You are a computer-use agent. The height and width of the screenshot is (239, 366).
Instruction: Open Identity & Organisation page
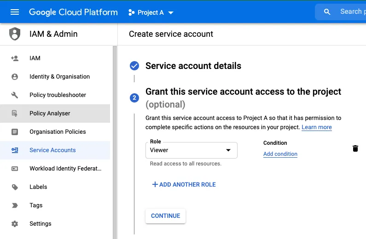point(55,76)
